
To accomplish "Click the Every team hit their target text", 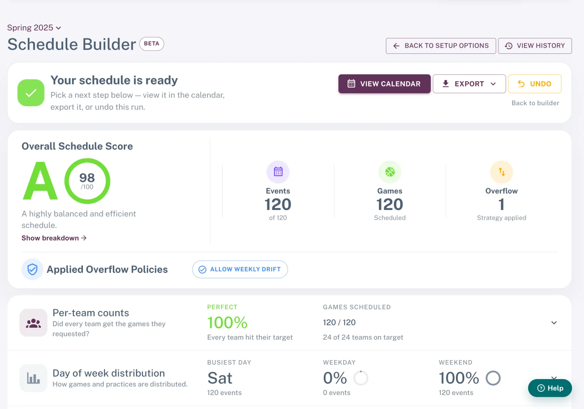I will (x=250, y=338).
